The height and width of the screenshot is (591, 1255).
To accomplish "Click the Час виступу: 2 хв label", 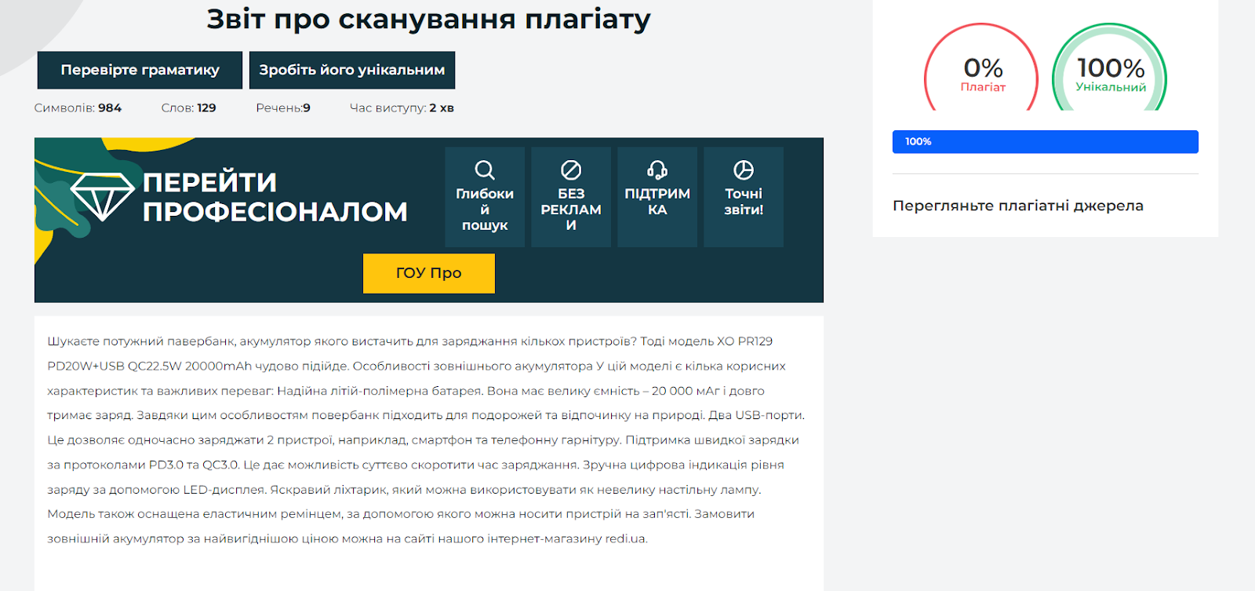I will pyautogui.click(x=402, y=108).
